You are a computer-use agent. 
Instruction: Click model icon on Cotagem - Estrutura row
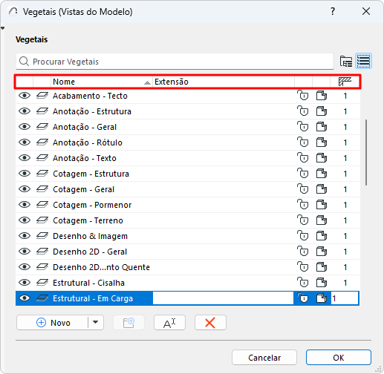pos(322,174)
